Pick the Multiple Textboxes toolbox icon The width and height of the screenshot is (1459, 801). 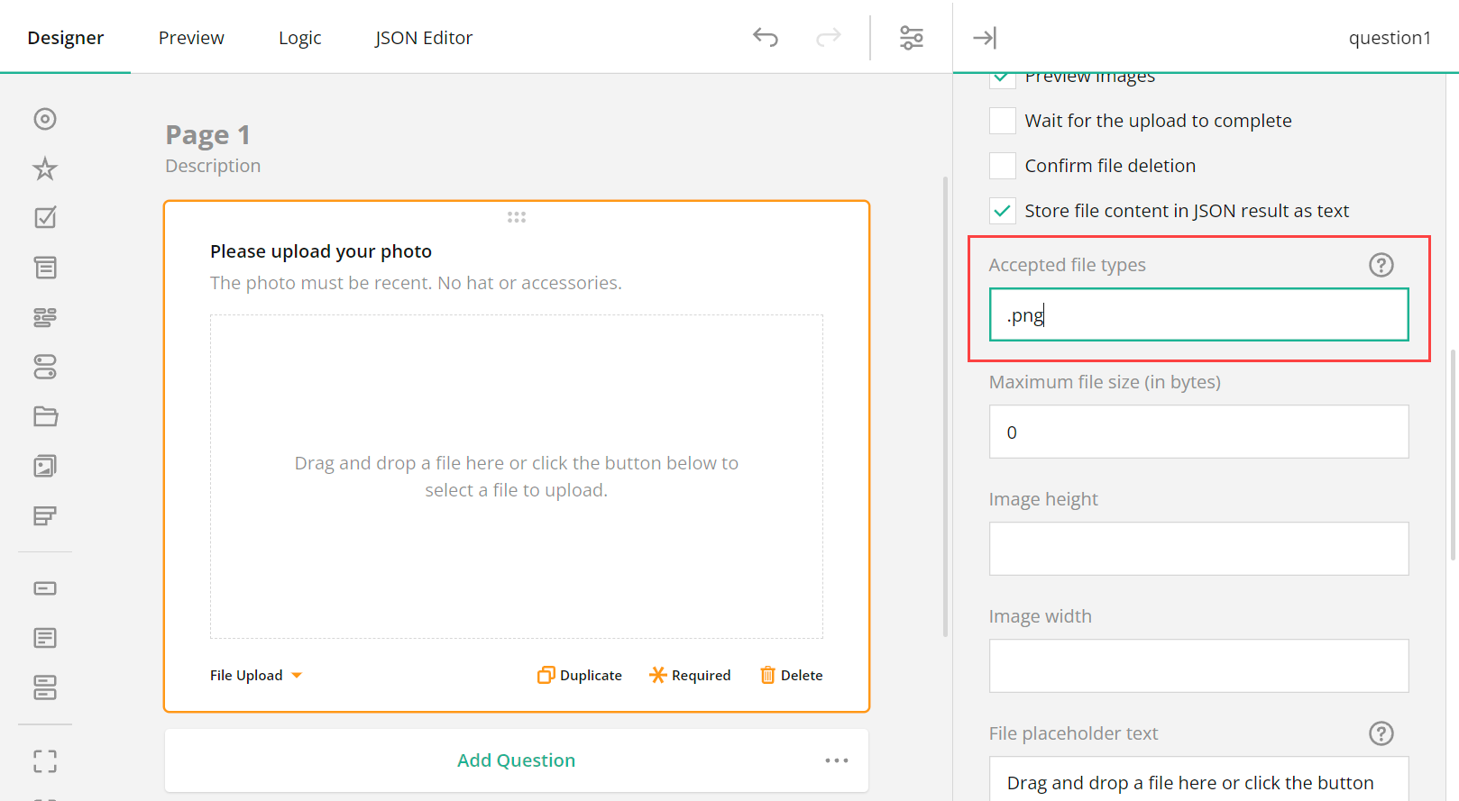[x=45, y=687]
